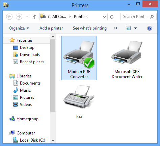
Task: Click the Fax name label
Action: pos(79,116)
